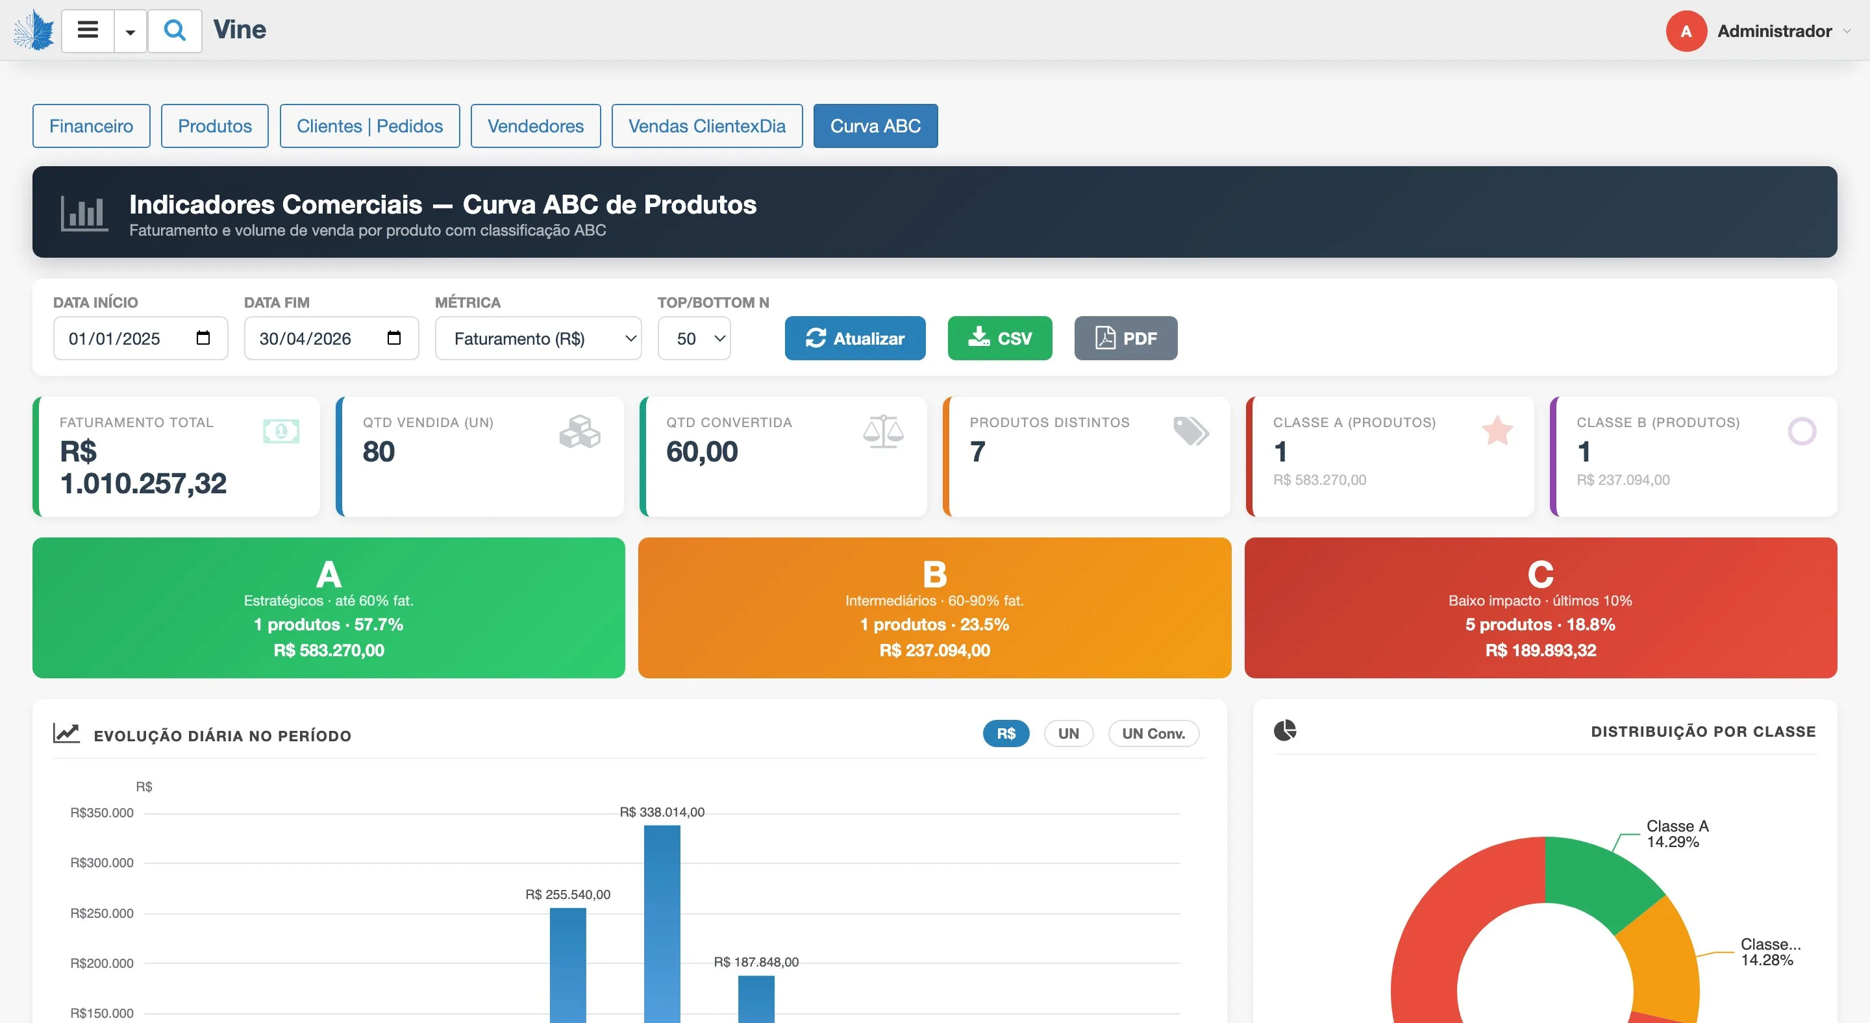
Task: Click the Data Fim date field
Action: point(332,338)
